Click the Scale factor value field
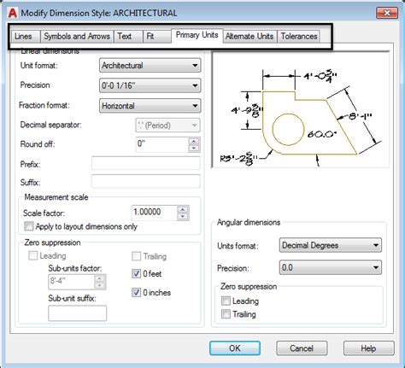405x368 pixels. (154, 213)
